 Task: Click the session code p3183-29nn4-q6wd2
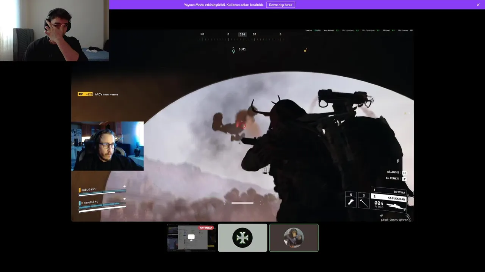coord(394,219)
